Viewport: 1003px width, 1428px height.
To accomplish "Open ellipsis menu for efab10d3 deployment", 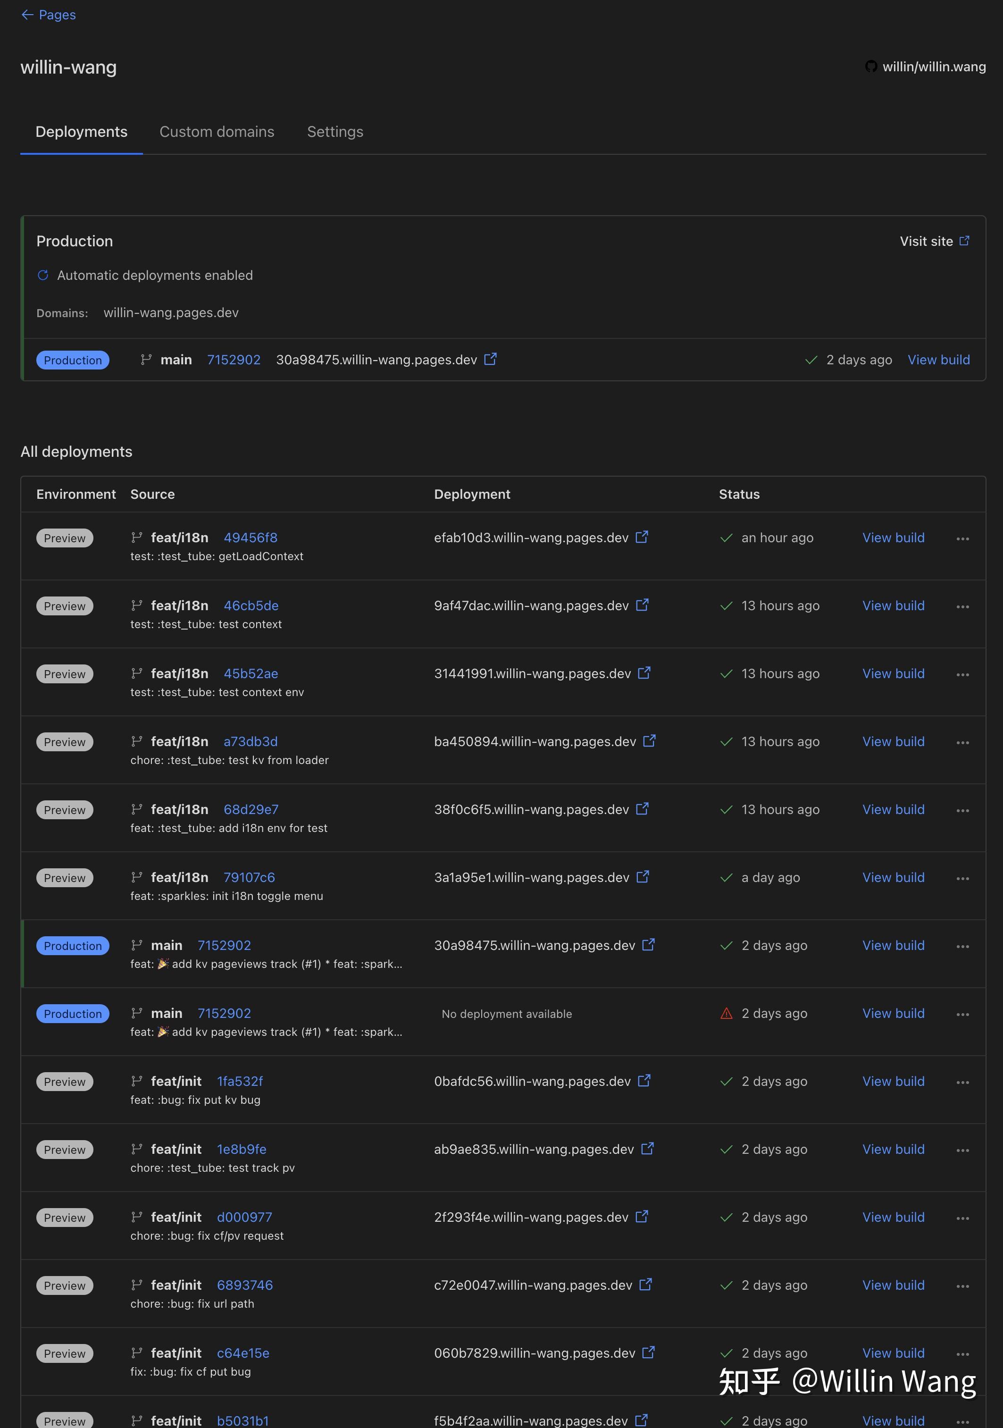I will pos(962,538).
